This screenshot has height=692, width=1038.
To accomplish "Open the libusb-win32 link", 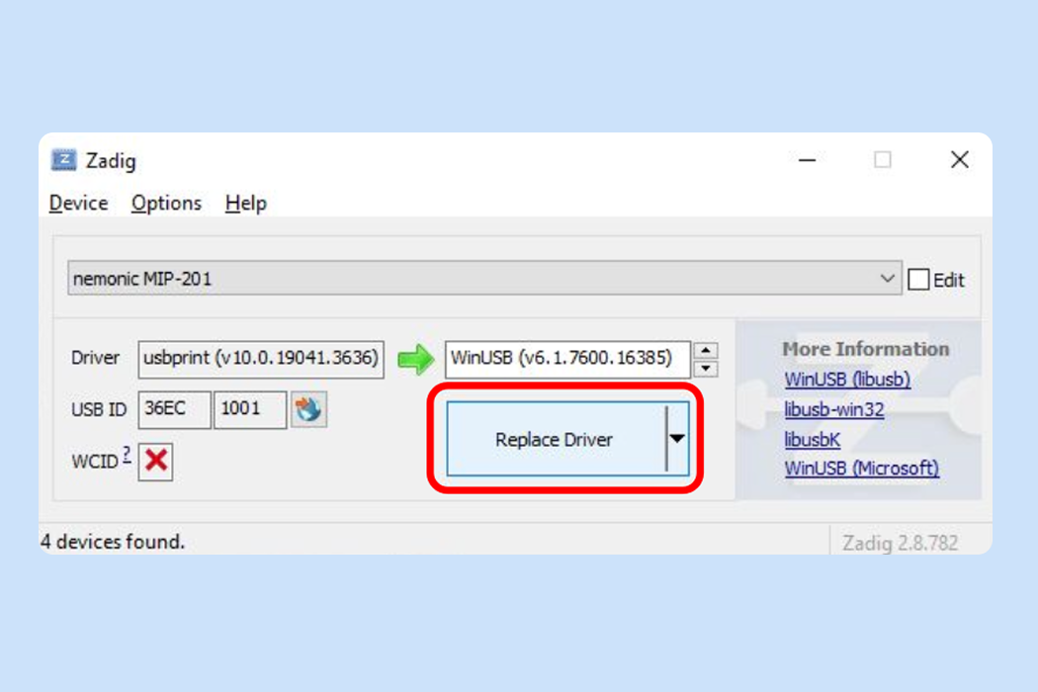I will pos(834,410).
